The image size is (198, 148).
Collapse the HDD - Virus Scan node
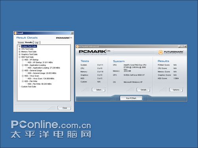pos(23,76)
